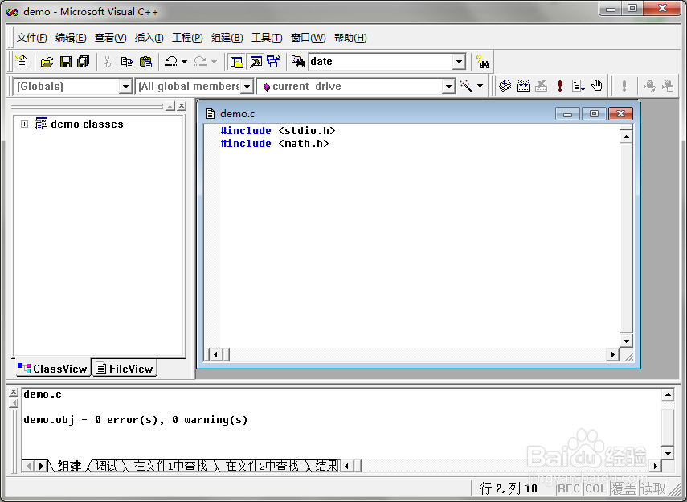Open the 编辑(E) menu
Viewport: 687px width, 502px height.
(71, 38)
